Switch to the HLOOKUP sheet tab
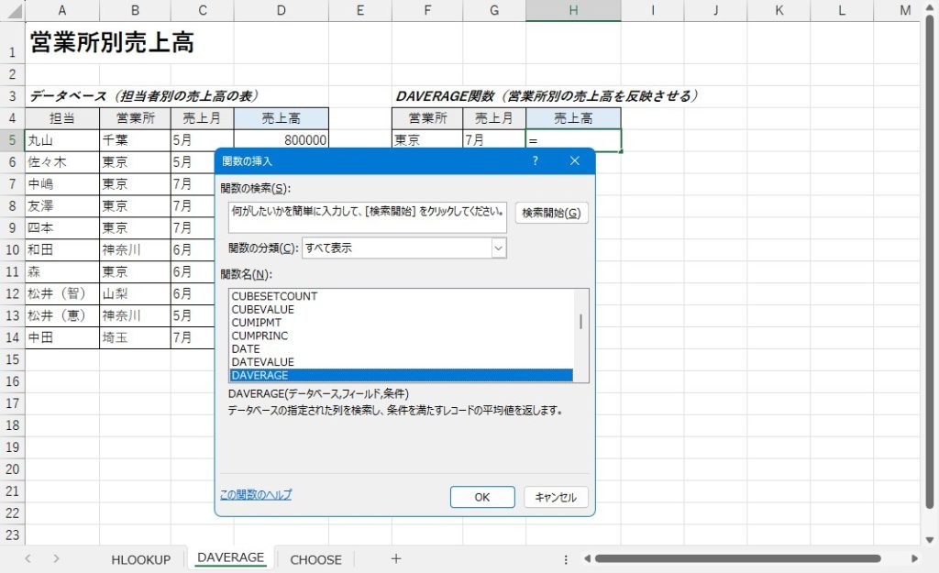Screen dimensions: 939x573 point(141,559)
